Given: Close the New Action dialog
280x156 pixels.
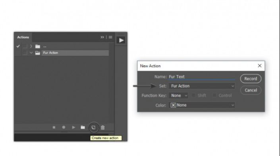Looking at the screenshot, I should coord(260,65).
